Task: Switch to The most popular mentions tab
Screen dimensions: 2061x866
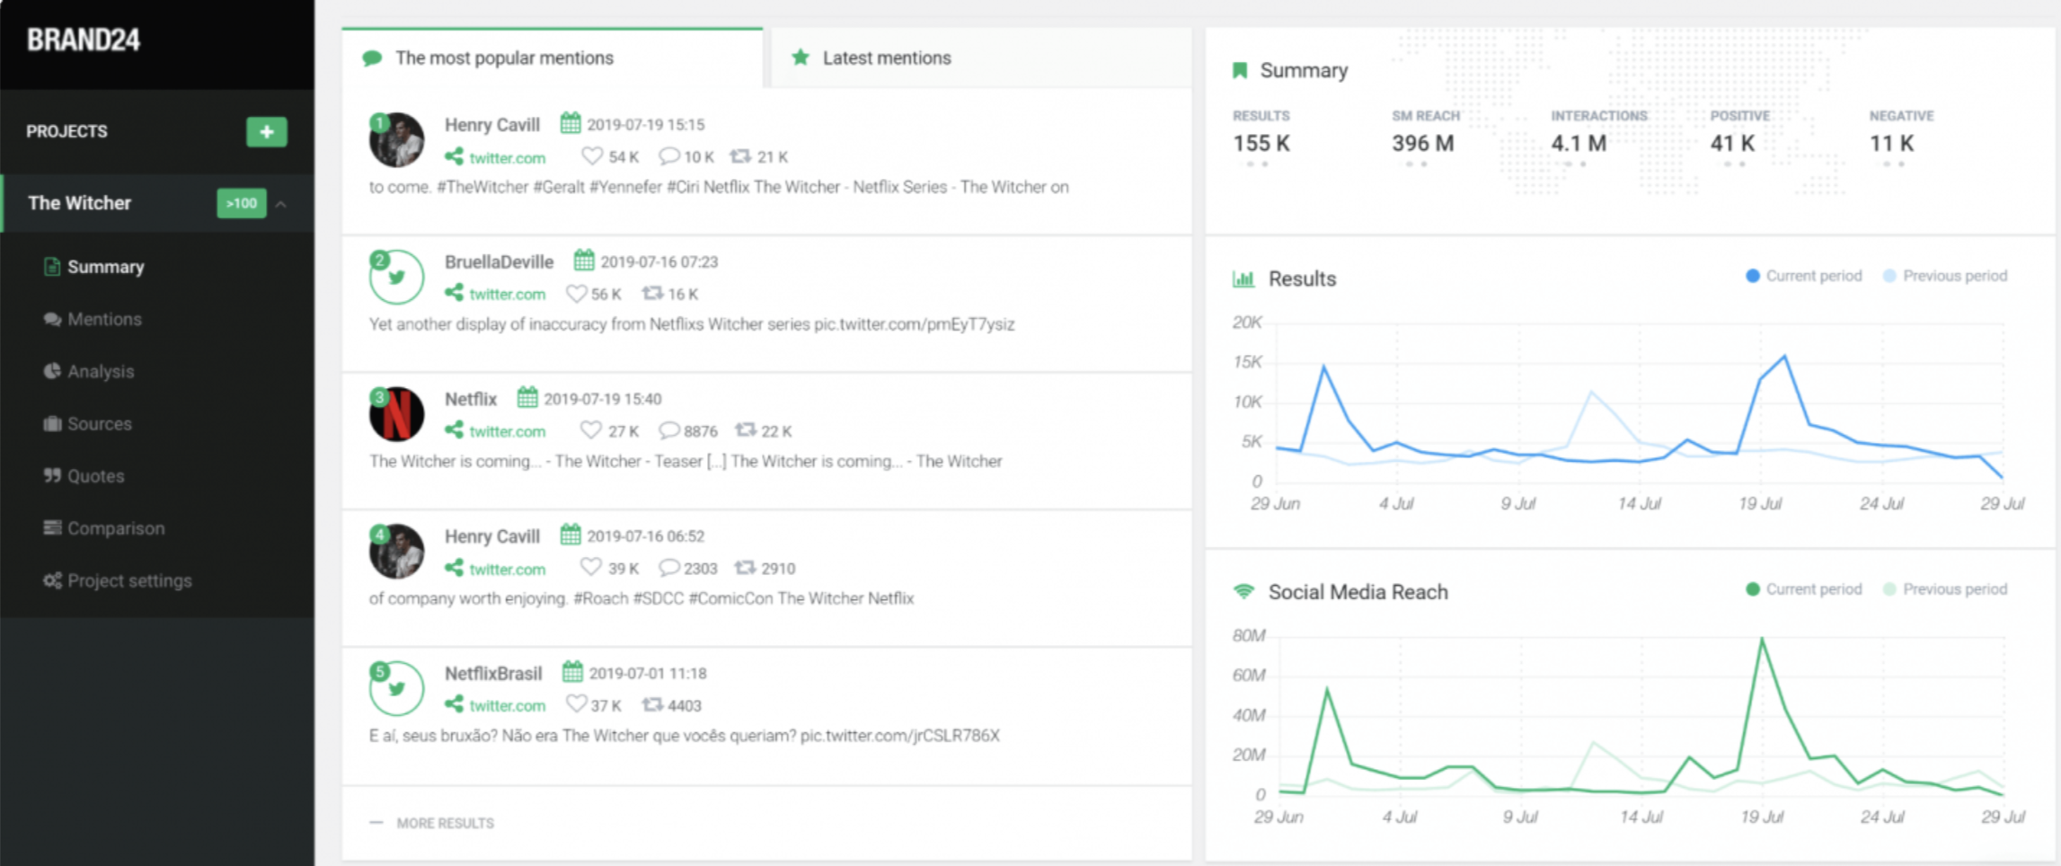Action: point(552,57)
